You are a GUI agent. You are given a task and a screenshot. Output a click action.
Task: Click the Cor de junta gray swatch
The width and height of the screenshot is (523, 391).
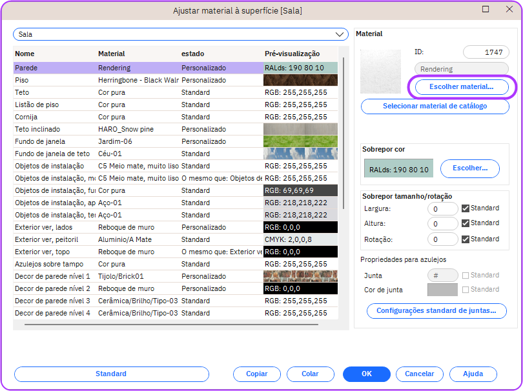pyautogui.click(x=442, y=290)
